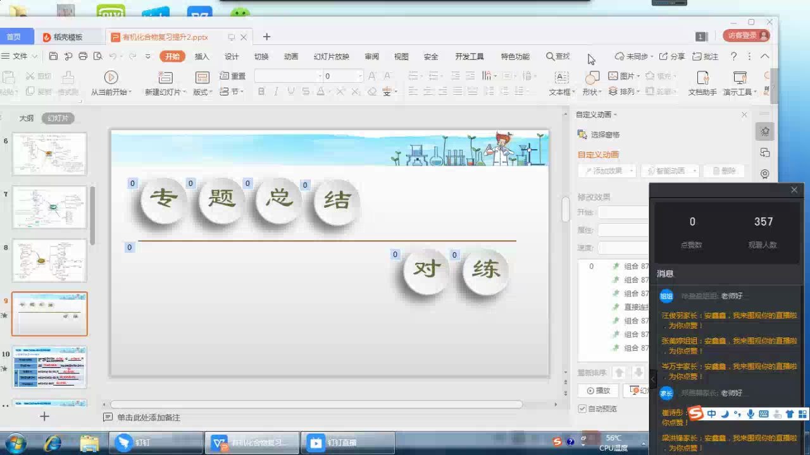The image size is (810, 455).
Task: Switch to the Animation (动画) ribbon tab
Action: tap(291, 56)
